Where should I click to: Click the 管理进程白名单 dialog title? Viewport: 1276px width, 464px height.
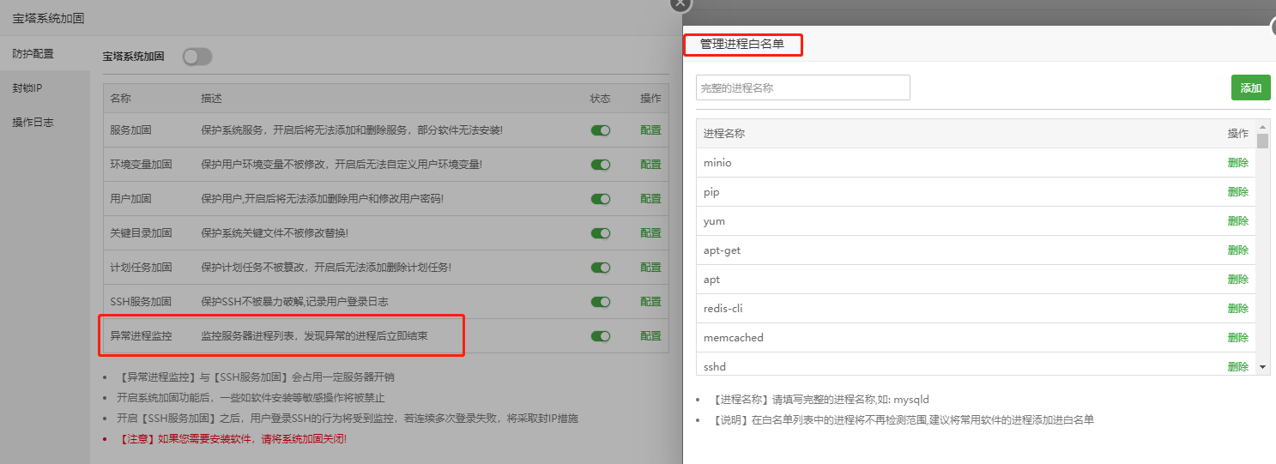coord(741,44)
